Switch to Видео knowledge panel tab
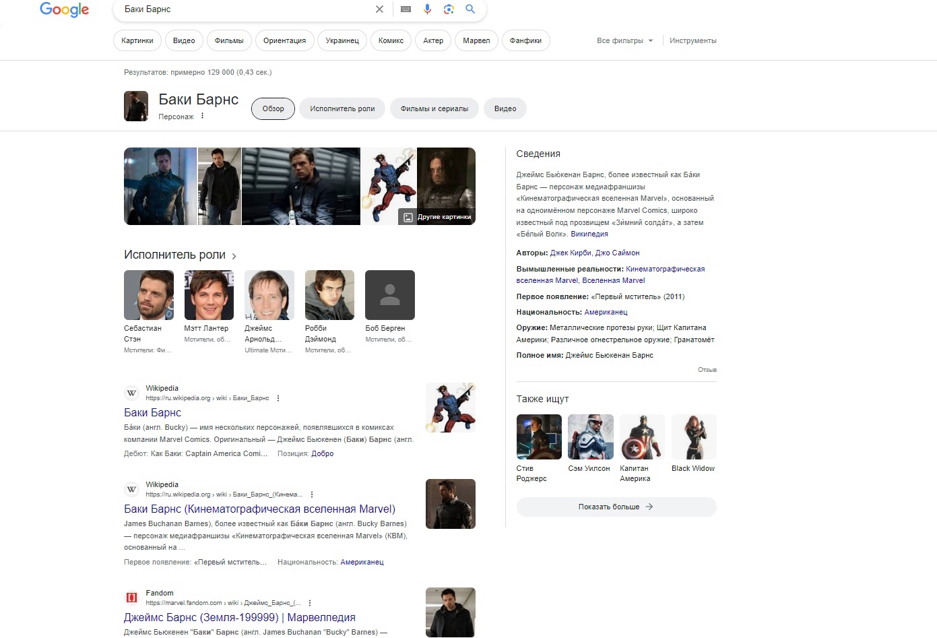The width and height of the screenshot is (937, 638). [x=505, y=108]
